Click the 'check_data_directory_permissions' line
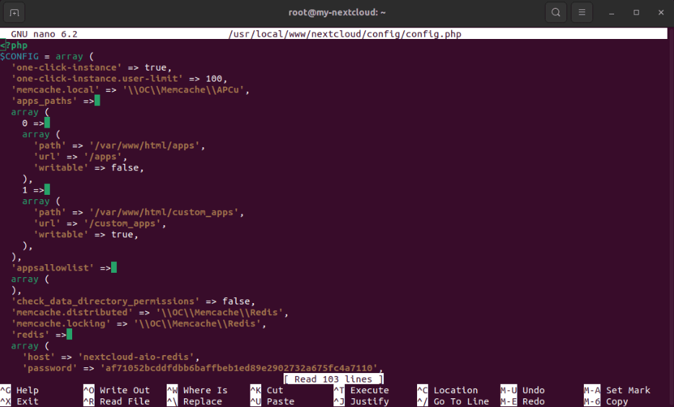674x407 pixels. point(134,302)
